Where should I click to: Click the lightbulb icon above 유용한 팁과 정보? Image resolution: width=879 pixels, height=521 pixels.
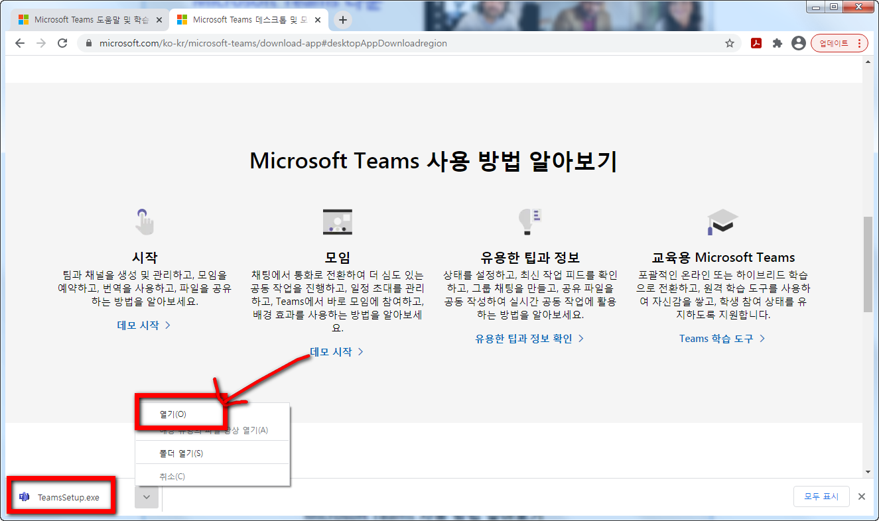(530, 222)
